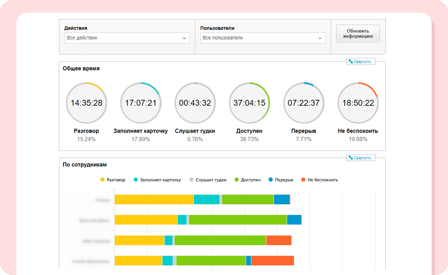This screenshot has height=275, width=448.
Task: Toggle the orange Не беспокоить legend entry
Action: pos(320,180)
